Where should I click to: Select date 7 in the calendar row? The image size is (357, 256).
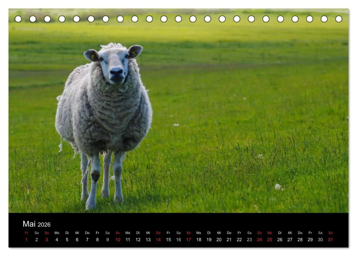[x=87, y=240]
